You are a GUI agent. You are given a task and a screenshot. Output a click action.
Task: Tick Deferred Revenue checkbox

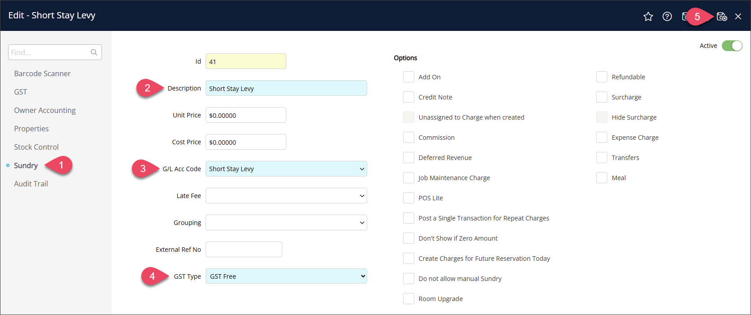tap(408, 158)
